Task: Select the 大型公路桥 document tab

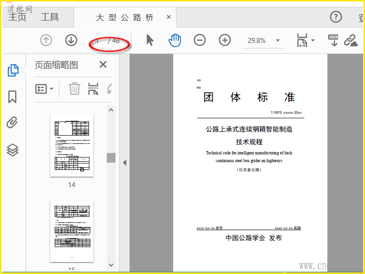Action: tap(125, 17)
